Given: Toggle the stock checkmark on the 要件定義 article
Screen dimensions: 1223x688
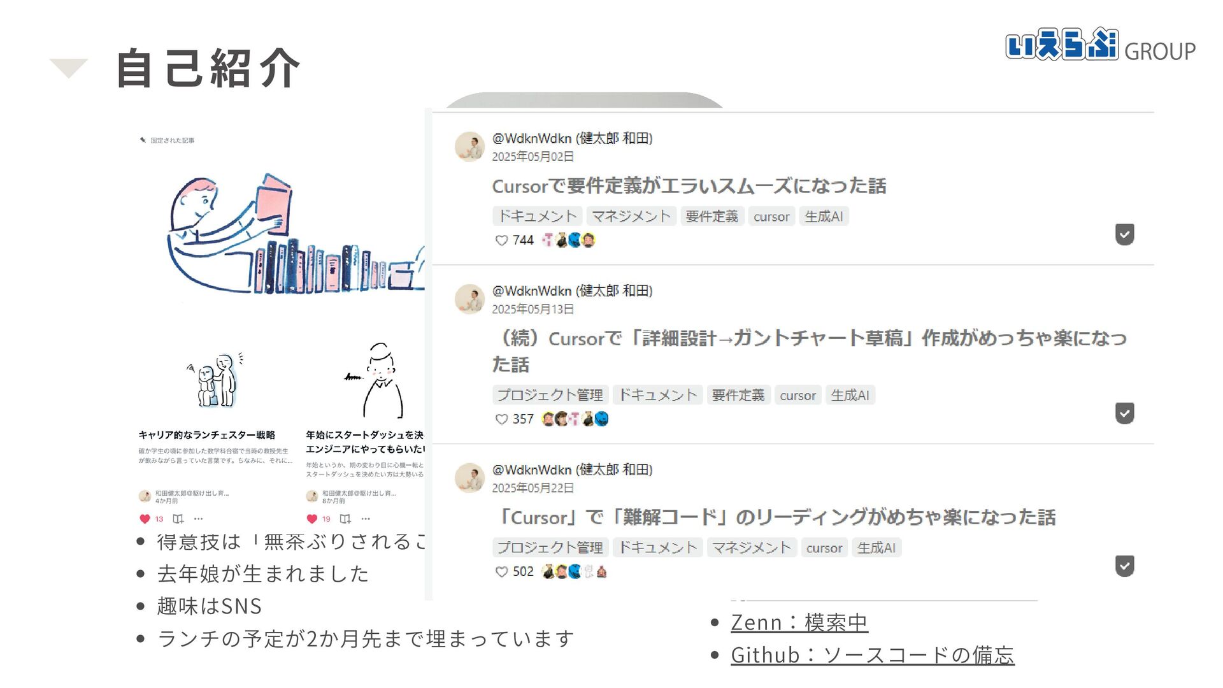Looking at the screenshot, I should [x=1124, y=234].
